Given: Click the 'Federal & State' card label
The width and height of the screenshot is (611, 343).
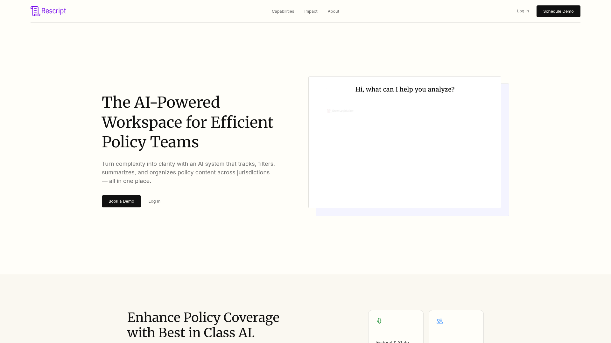Looking at the screenshot, I should (392, 341).
